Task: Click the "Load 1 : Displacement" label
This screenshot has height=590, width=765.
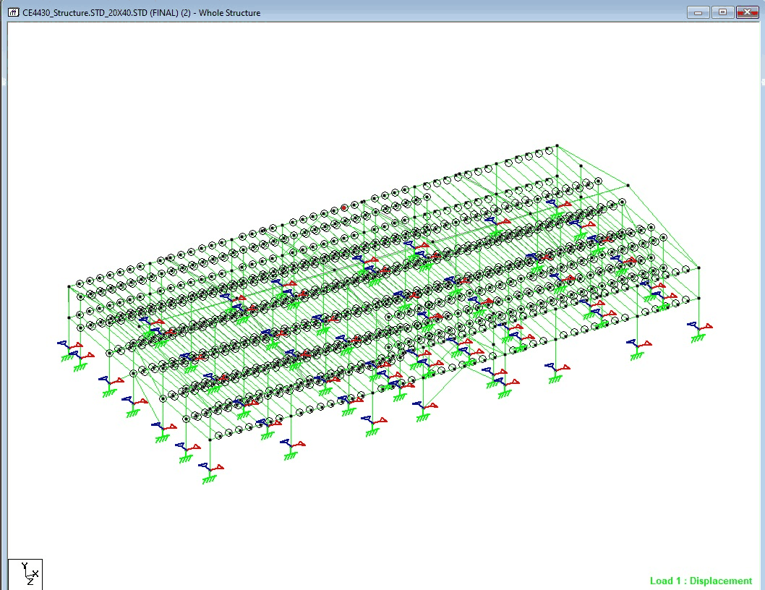Action: 701,581
